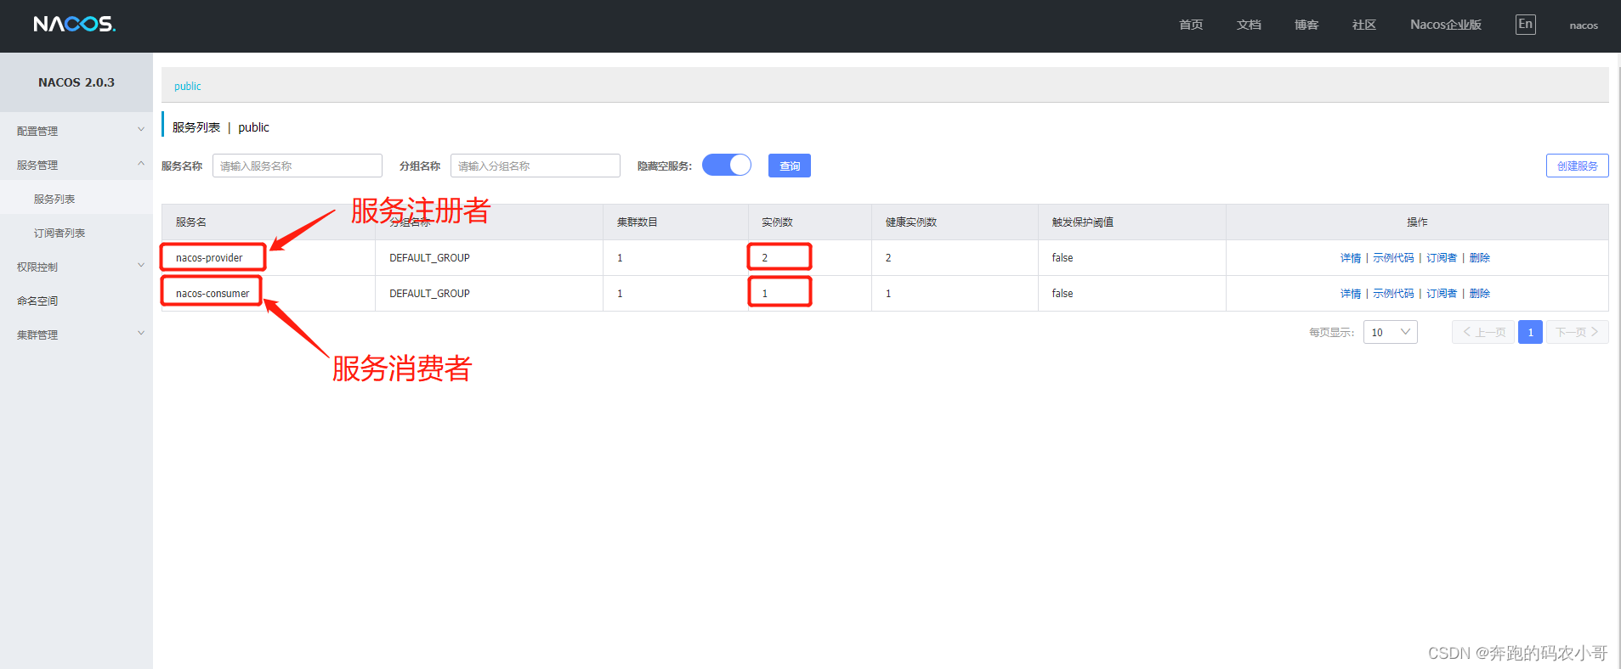The height and width of the screenshot is (669, 1621).
Task: Click the 操作 column header
Action: click(x=1417, y=222)
